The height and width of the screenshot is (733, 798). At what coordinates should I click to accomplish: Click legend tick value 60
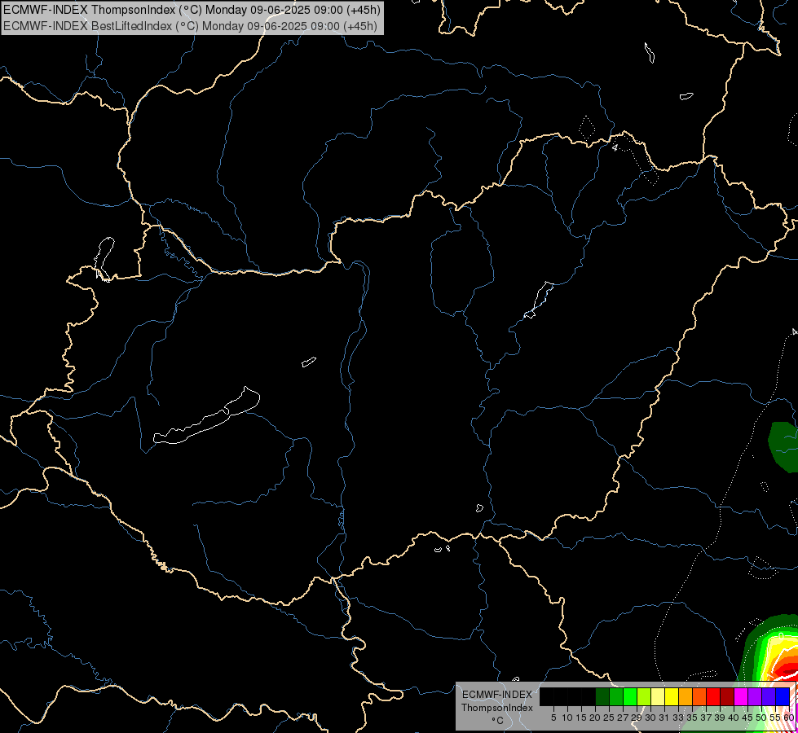click(789, 718)
